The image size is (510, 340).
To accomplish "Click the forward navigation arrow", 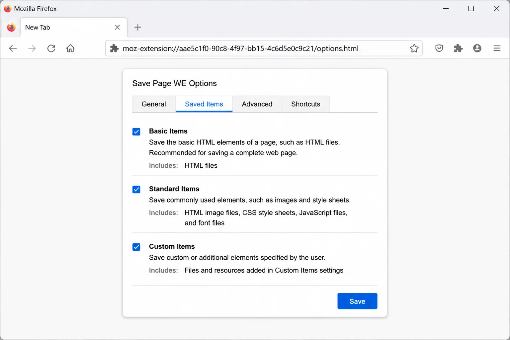I will click(x=32, y=48).
